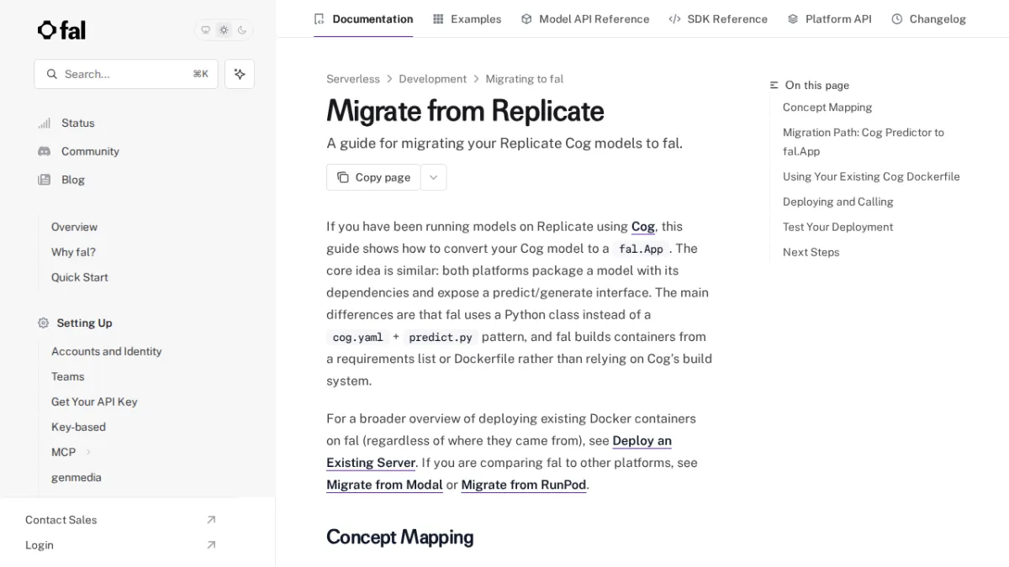1009x567 pixels.
Task: Click the Platform API layers icon
Action: tap(793, 18)
